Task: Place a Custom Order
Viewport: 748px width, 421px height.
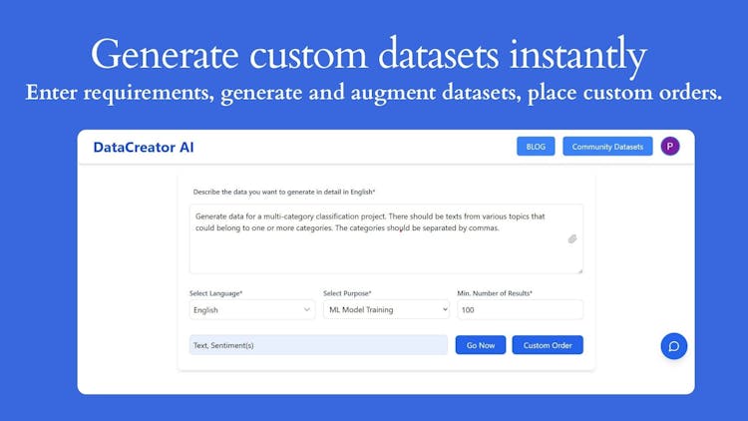Action: coord(548,345)
